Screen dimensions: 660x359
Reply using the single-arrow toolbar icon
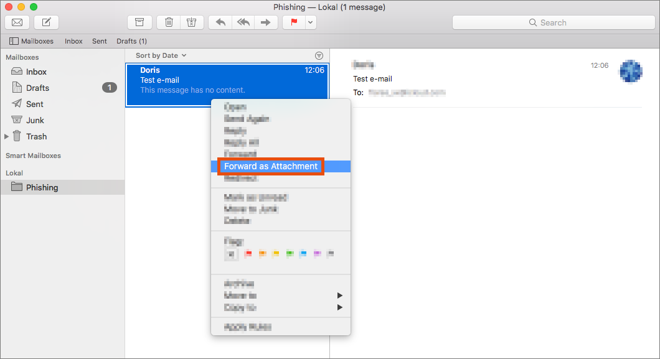pyautogui.click(x=220, y=22)
